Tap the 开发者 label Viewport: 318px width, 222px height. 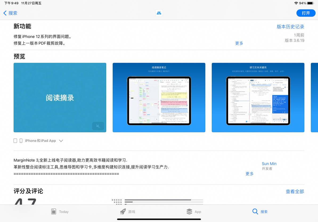267,169
